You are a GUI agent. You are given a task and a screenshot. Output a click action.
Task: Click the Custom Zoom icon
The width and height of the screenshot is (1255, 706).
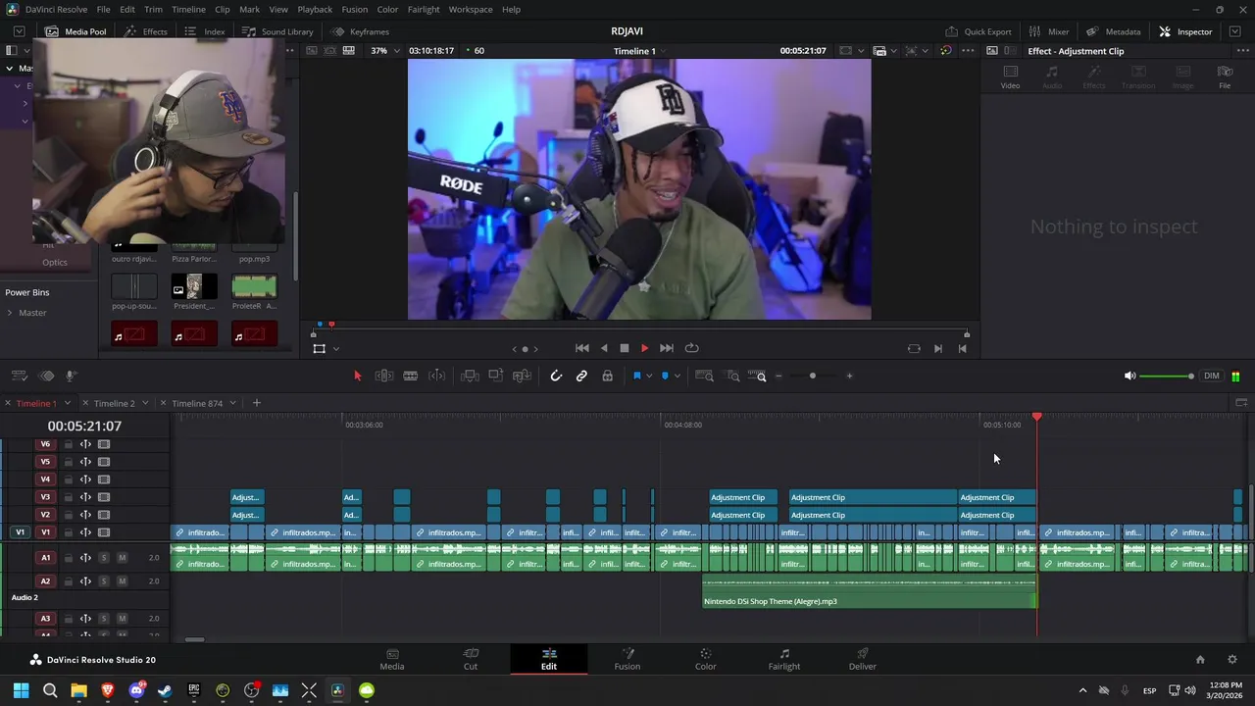click(x=758, y=376)
